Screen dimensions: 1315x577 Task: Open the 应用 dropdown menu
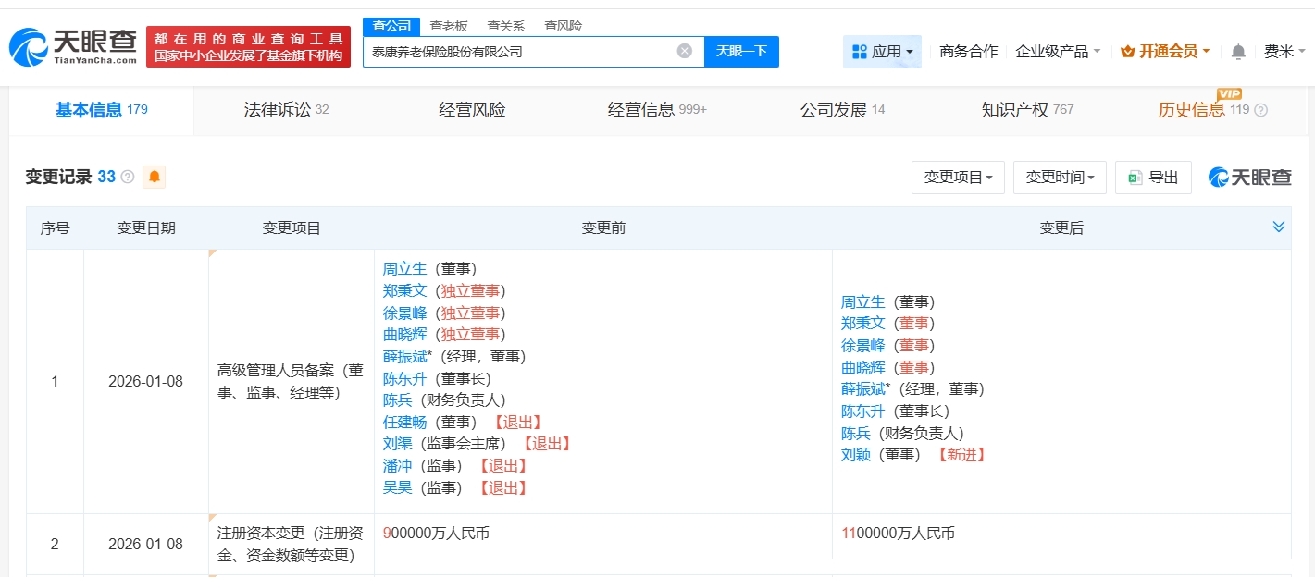point(882,52)
